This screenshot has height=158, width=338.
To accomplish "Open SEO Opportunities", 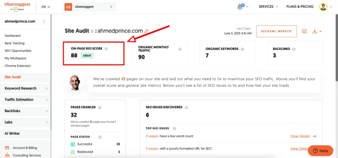I will click(x=18, y=51).
